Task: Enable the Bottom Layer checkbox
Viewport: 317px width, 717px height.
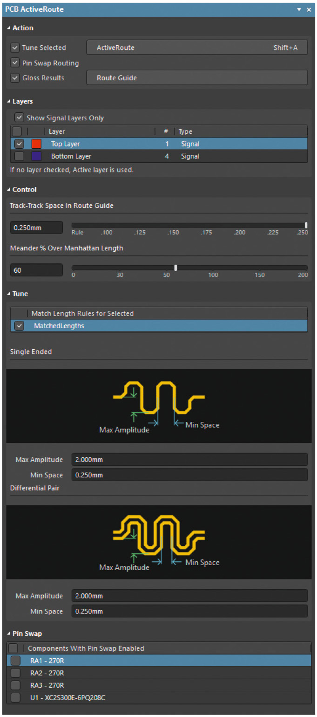Action: point(19,156)
